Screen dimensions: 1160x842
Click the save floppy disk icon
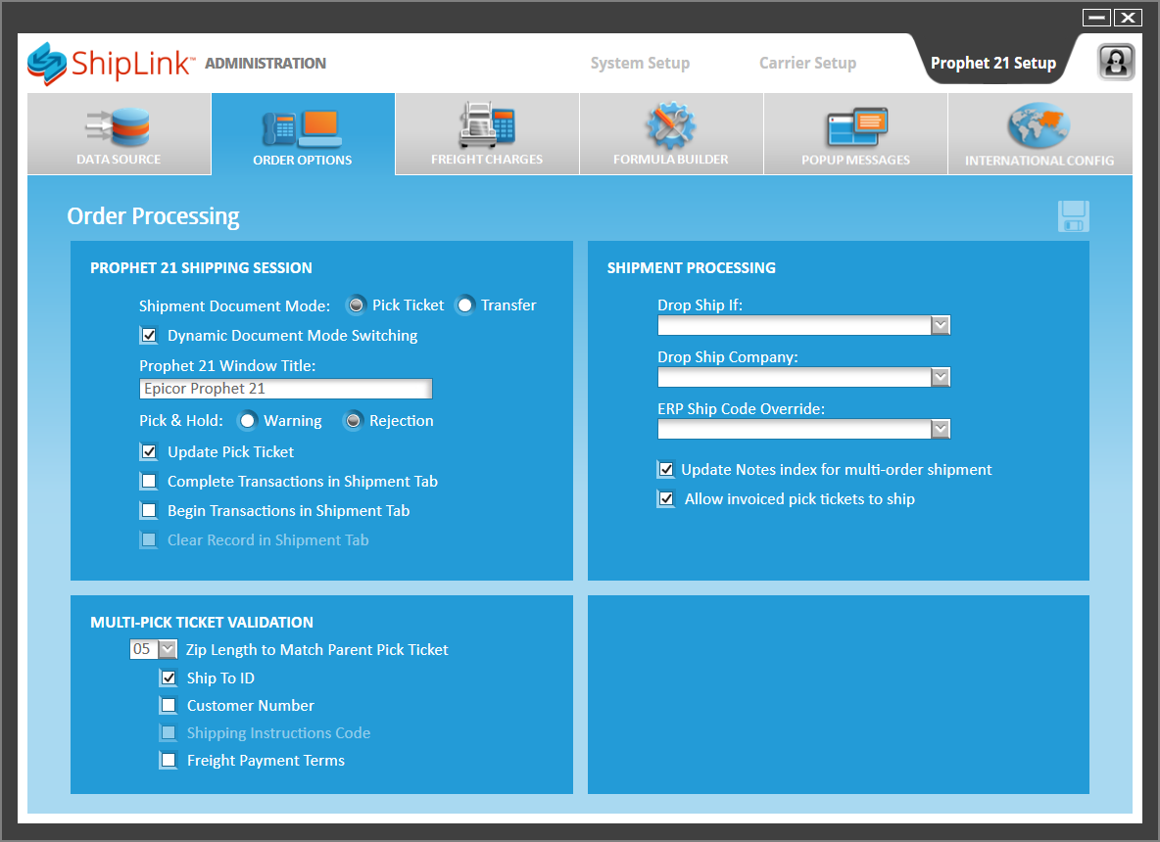click(x=1074, y=215)
